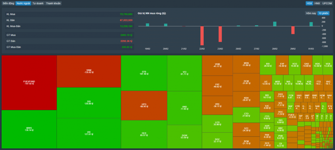335x150 pixels.
Task: Select the EVF treemap tile
Action: 282,65
